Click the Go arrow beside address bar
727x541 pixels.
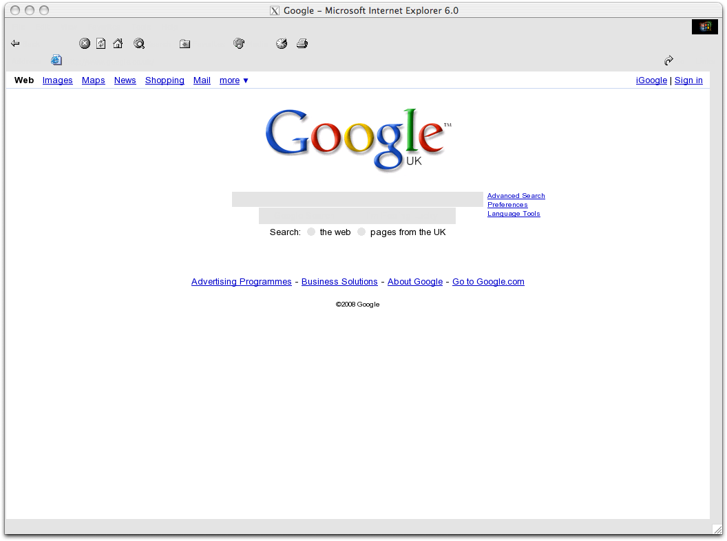click(x=668, y=60)
